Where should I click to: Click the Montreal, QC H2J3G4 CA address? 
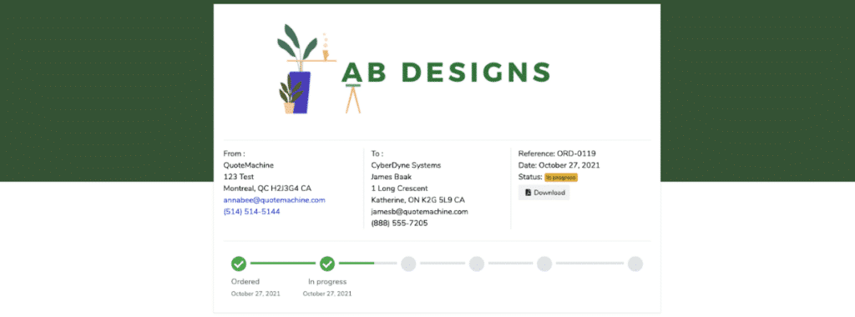(x=267, y=189)
